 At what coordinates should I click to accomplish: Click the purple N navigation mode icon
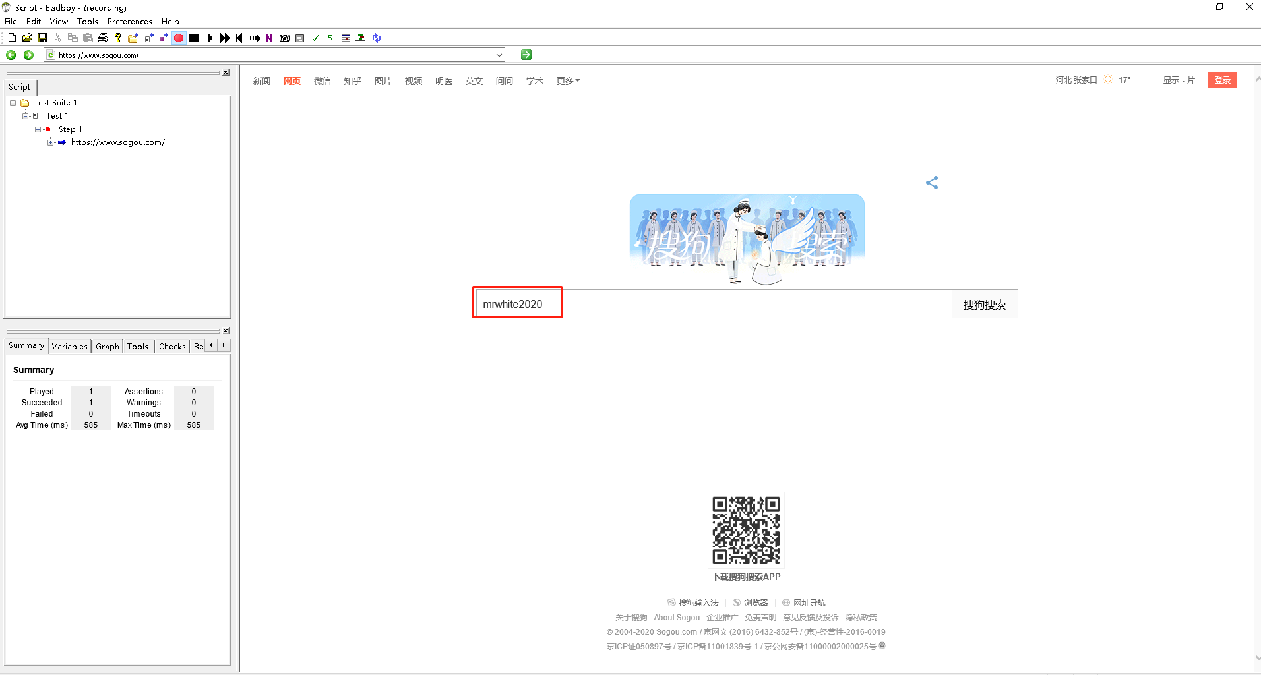pyautogui.click(x=269, y=38)
